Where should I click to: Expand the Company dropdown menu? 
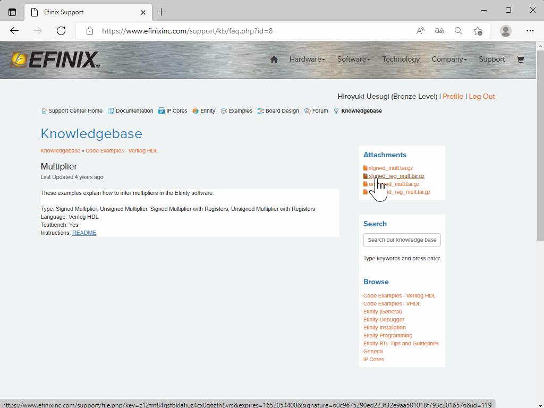pos(449,59)
